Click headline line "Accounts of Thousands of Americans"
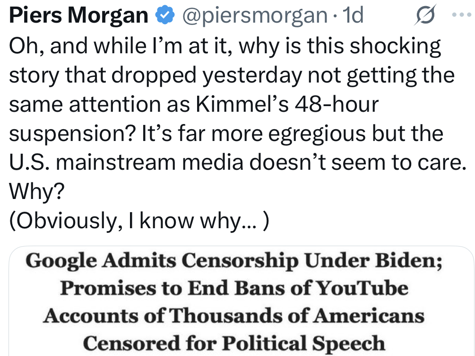Image resolution: width=475 pixels, height=356 pixels. (234, 315)
